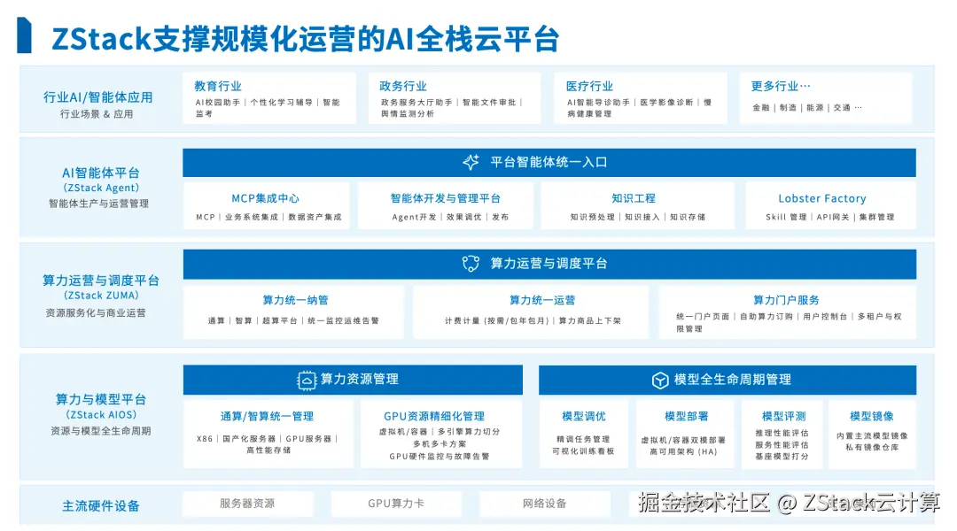The image size is (957, 531).
Task: Select the 平台智能体统一入口 banner text
Action: tap(549, 162)
